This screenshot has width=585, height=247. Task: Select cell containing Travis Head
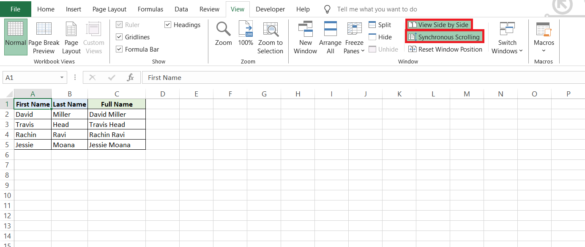click(117, 124)
